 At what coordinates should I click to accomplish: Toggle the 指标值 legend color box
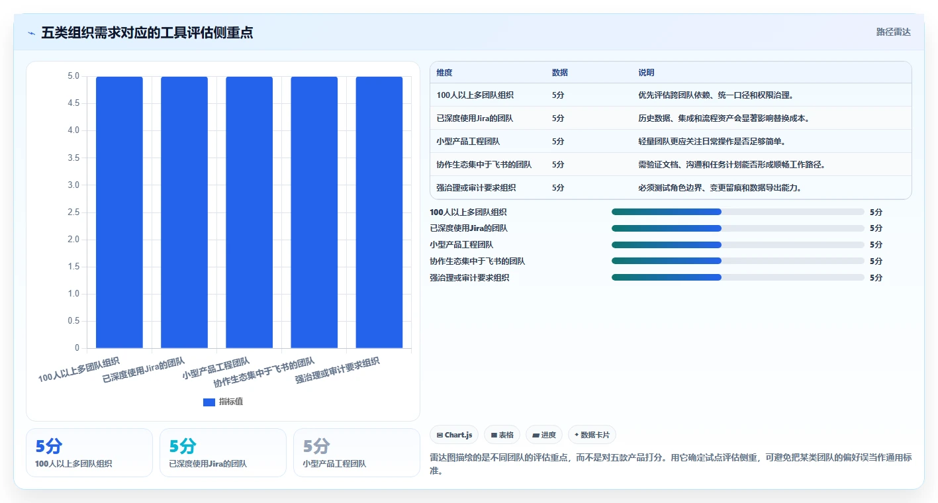pos(209,402)
